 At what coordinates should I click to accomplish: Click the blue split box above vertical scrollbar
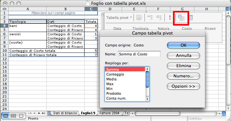pos(228,9)
